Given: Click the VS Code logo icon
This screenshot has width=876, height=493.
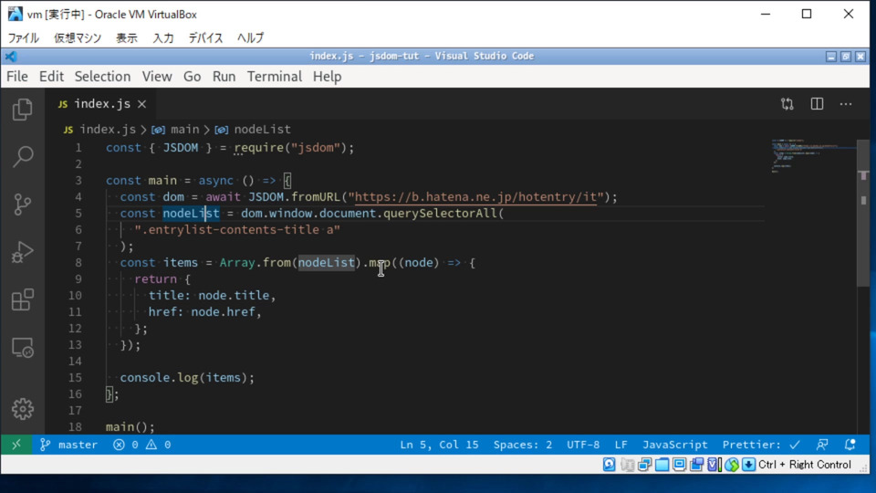Looking at the screenshot, I should [11, 57].
